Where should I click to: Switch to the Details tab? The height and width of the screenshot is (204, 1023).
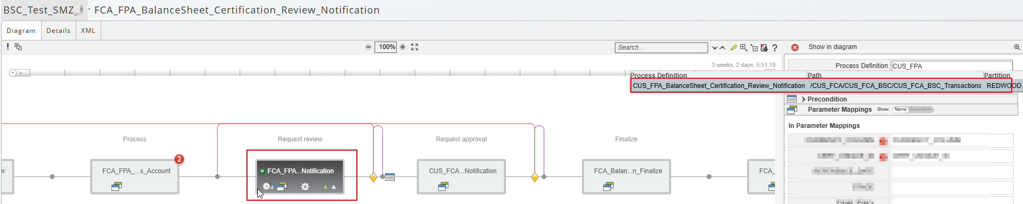click(58, 31)
